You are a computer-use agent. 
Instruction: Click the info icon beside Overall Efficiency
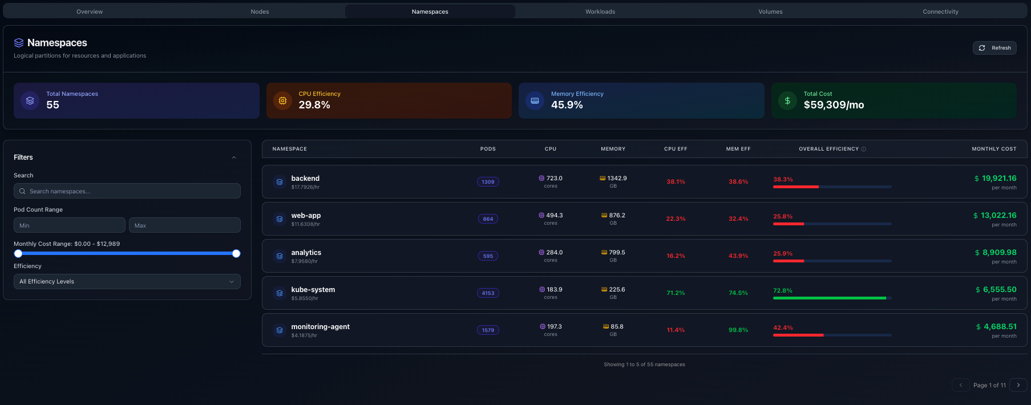pos(863,149)
